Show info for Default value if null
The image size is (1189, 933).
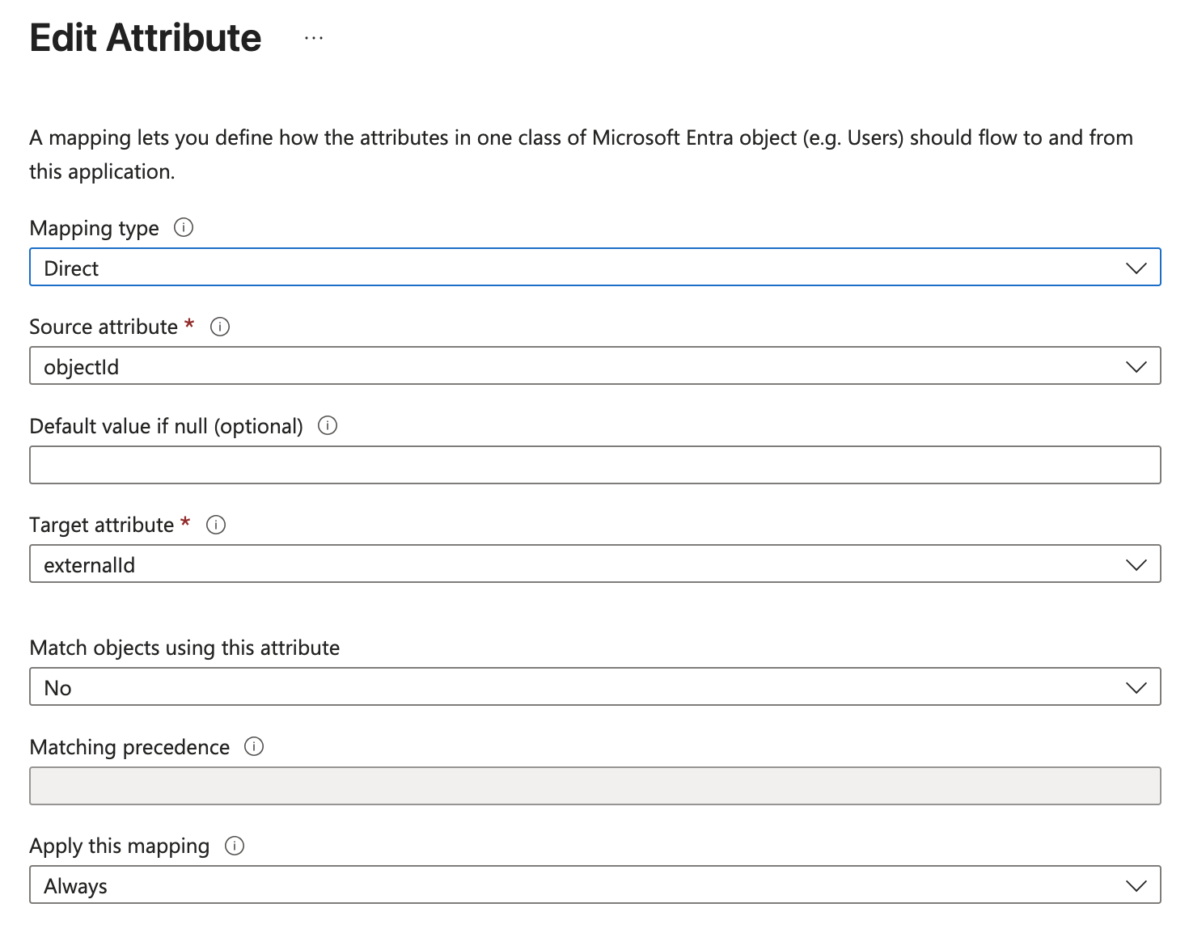pyautogui.click(x=328, y=425)
